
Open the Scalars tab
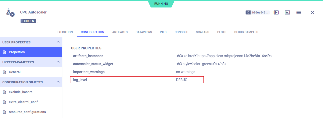tap(202, 32)
